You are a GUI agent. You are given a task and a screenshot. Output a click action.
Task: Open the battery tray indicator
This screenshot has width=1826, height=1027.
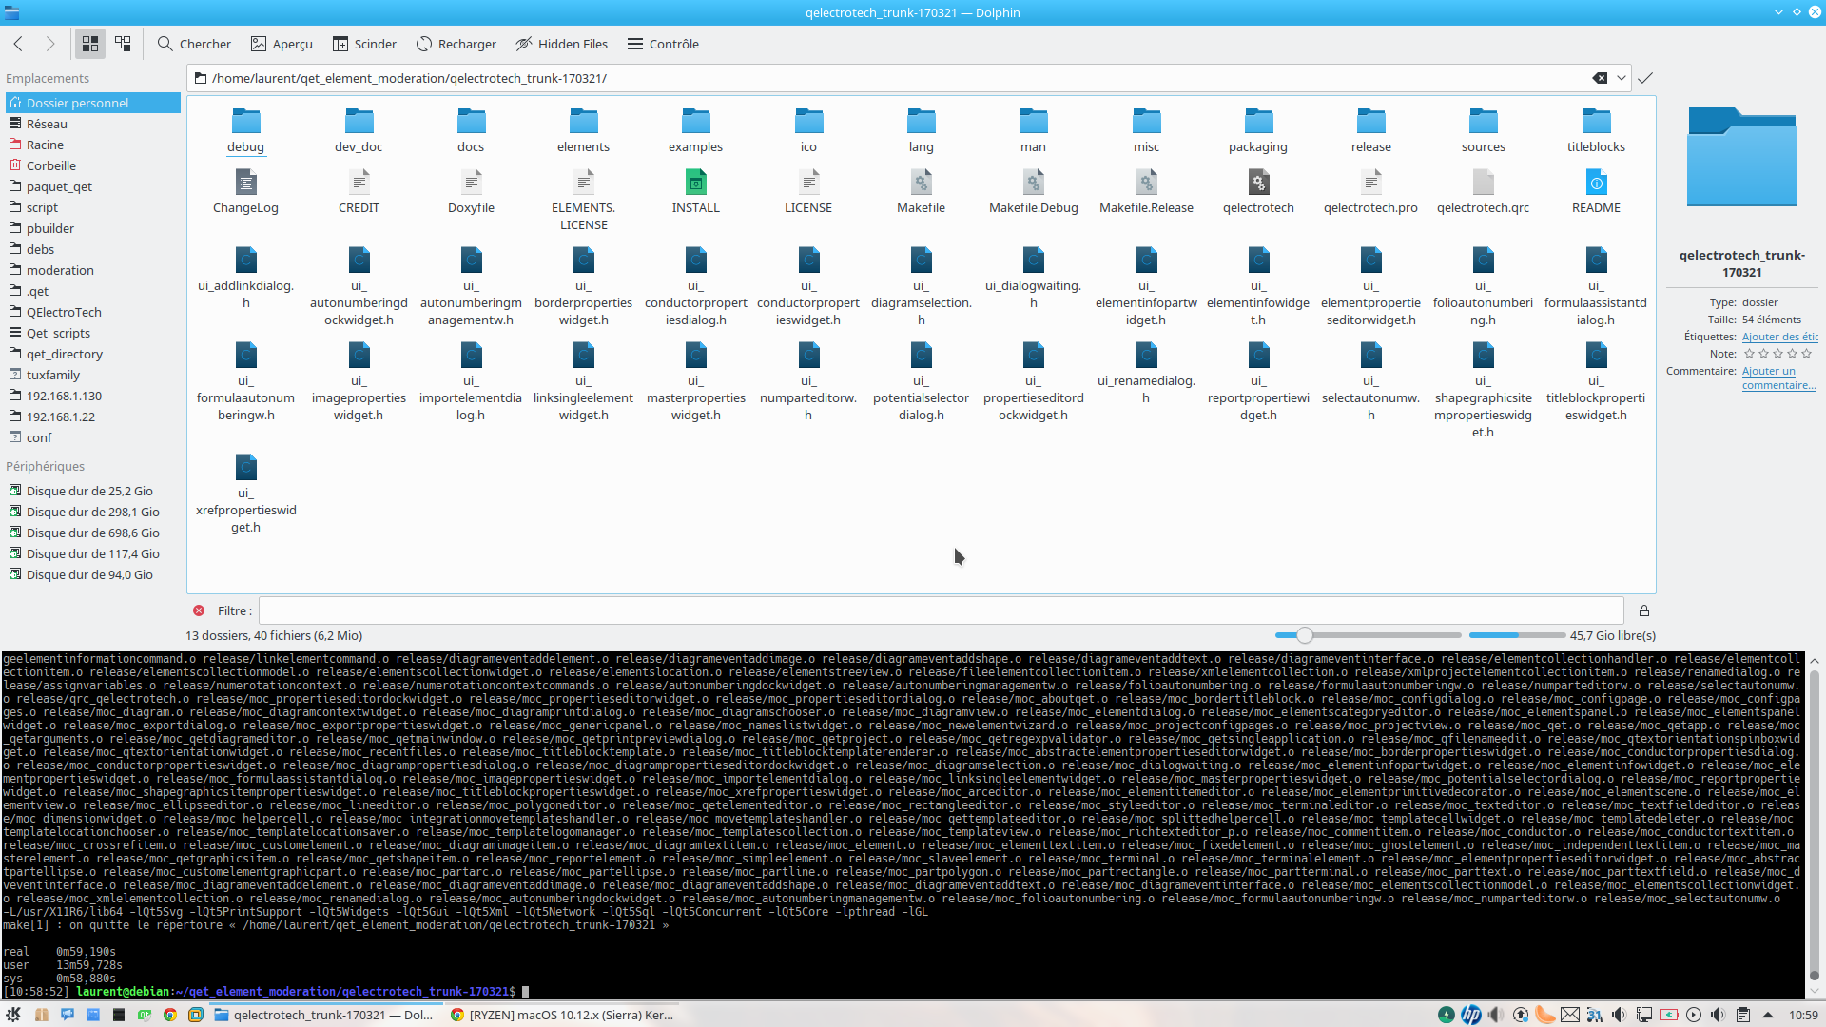tap(1669, 1015)
